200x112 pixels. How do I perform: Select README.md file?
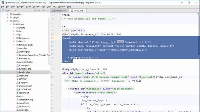[25, 90]
